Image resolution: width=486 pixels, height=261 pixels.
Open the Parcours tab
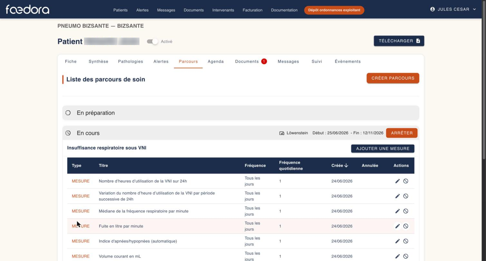[x=188, y=61]
